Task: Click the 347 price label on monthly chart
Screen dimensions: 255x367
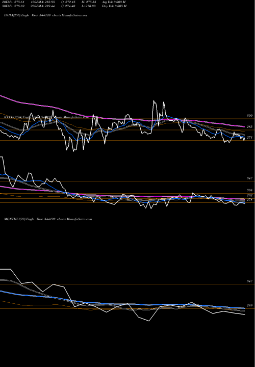Action: [x=249, y=281]
